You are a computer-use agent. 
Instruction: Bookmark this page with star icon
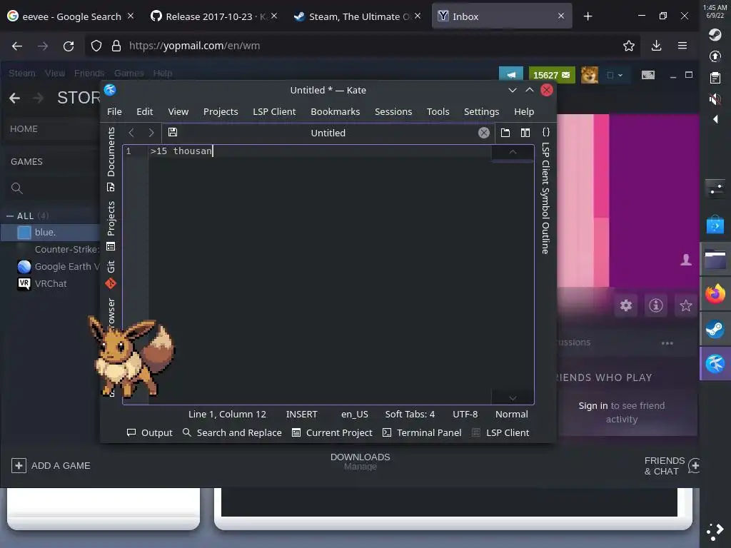[x=629, y=46]
